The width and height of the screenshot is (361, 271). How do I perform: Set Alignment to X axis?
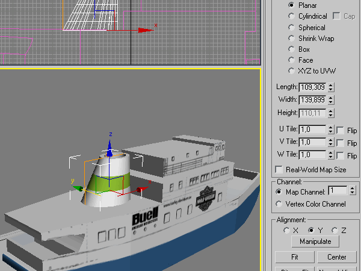pyautogui.click(x=286, y=230)
